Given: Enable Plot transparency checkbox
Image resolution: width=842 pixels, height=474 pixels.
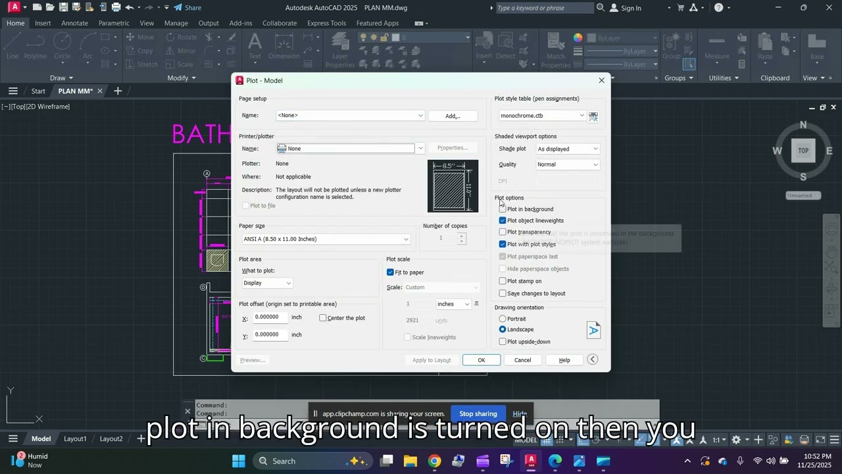Looking at the screenshot, I should pyautogui.click(x=503, y=232).
